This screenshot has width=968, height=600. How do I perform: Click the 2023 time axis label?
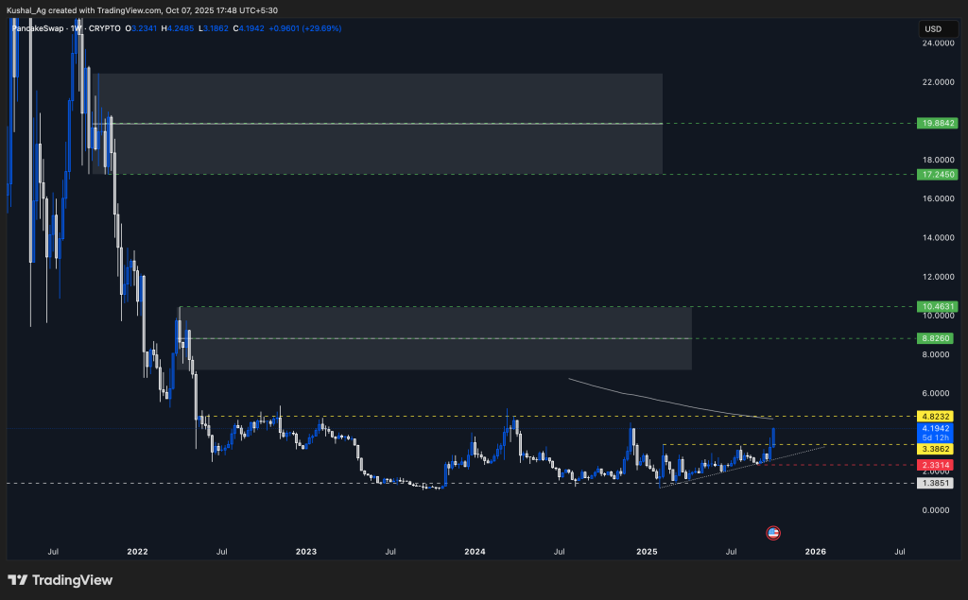[306, 552]
